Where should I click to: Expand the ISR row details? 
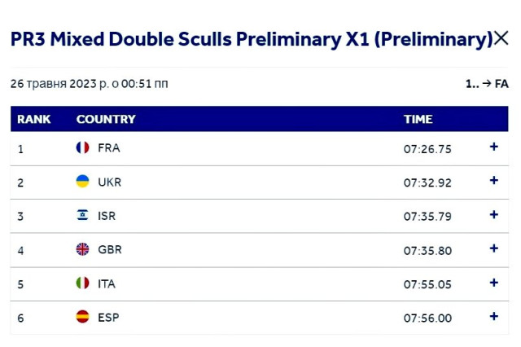click(493, 215)
